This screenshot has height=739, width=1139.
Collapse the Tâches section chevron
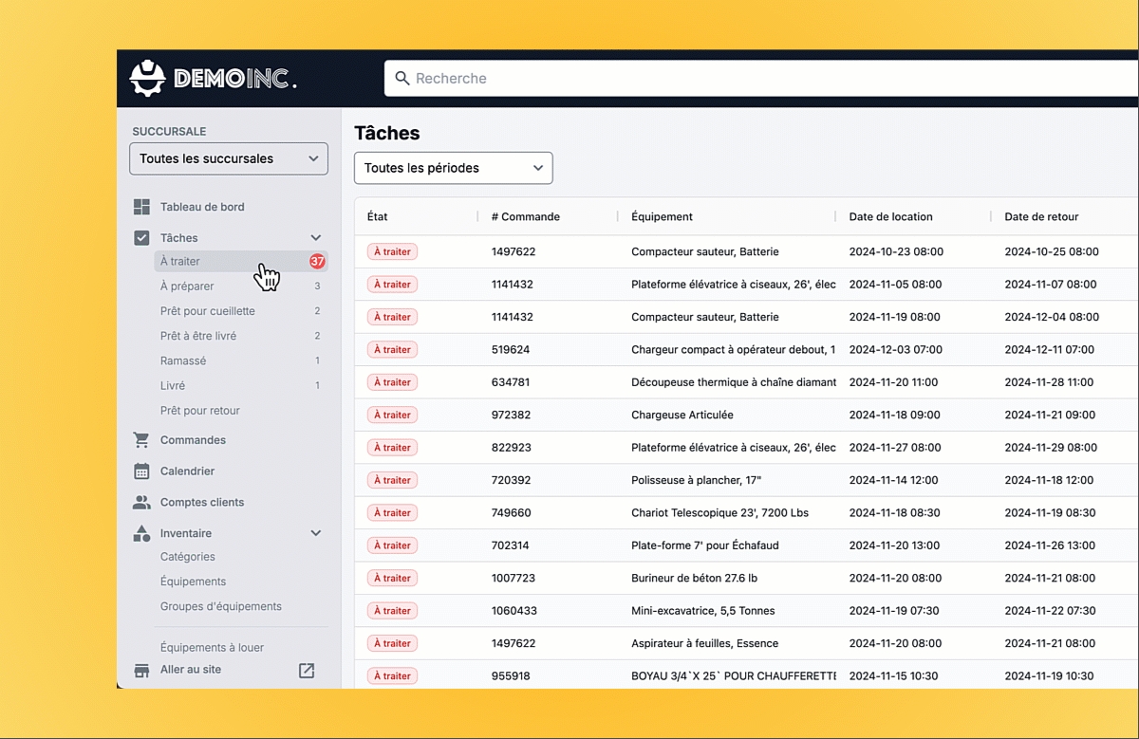[x=316, y=238]
